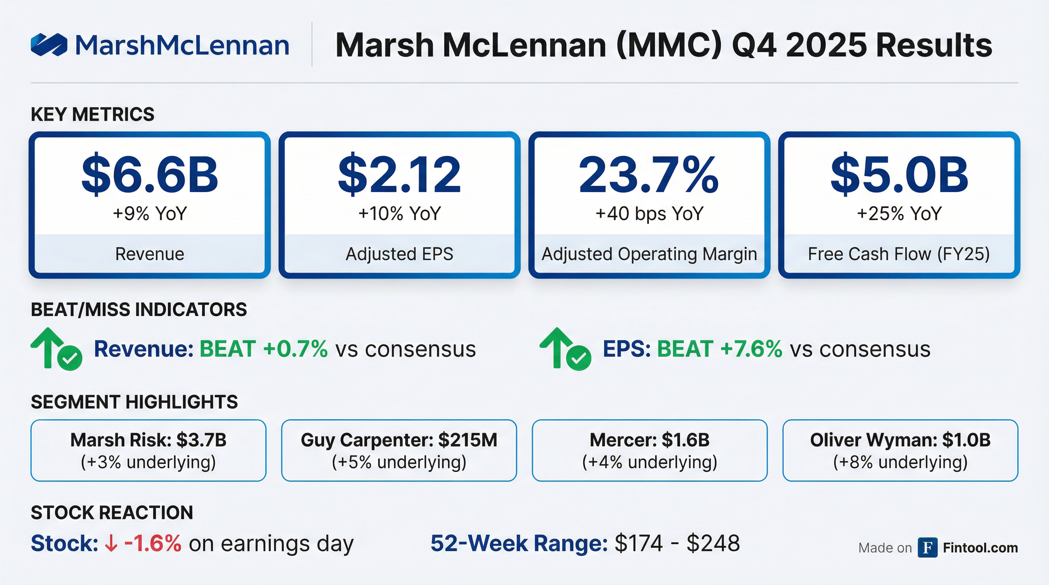1049x585 pixels.
Task: Click the 52-Week Range label
Action: [x=519, y=543]
